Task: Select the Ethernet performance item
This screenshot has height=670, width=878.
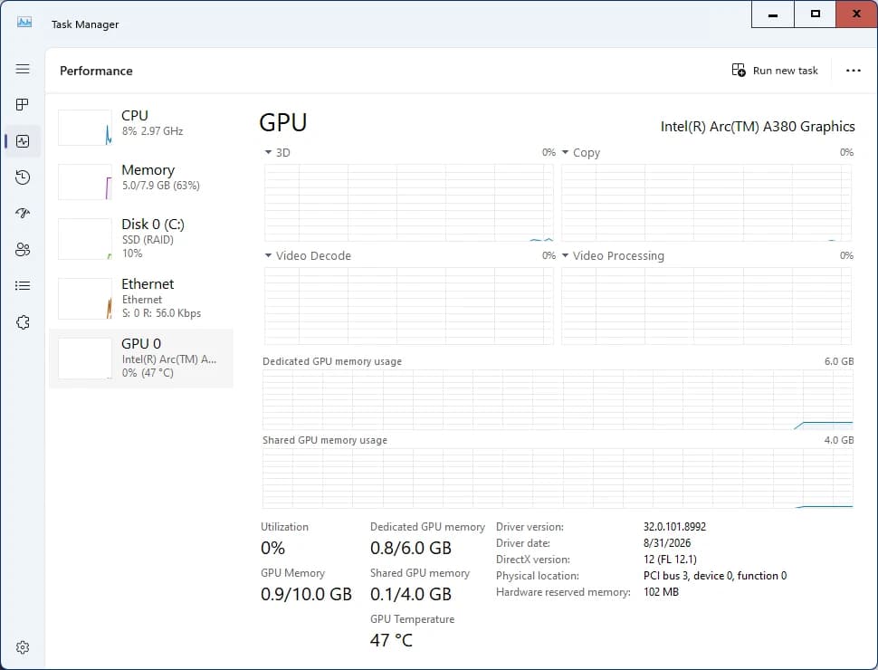Action: (x=141, y=299)
